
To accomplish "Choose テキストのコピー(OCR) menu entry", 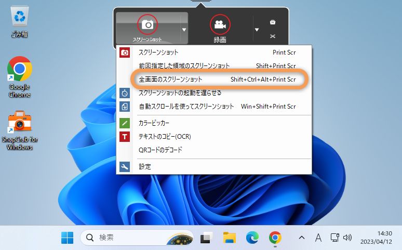I will pyautogui.click(x=214, y=137).
